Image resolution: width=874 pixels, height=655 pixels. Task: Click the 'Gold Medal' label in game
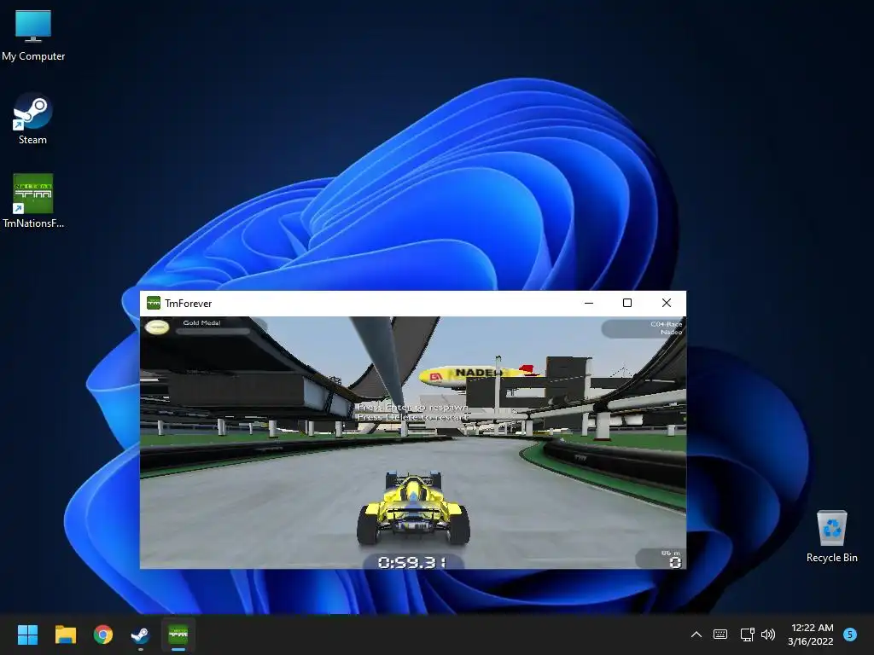pyautogui.click(x=201, y=322)
